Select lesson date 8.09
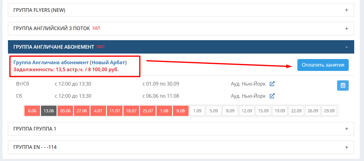This screenshot has width=364, height=161. point(230,111)
